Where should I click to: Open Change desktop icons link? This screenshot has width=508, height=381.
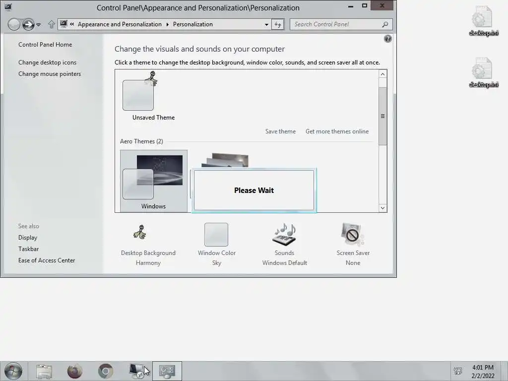pyautogui.click(x=47, y=63)
